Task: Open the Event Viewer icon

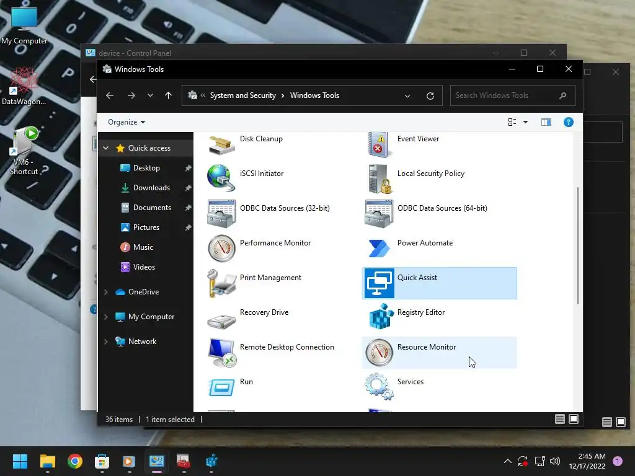Action: pyautogui.click(x=379, y=144)
